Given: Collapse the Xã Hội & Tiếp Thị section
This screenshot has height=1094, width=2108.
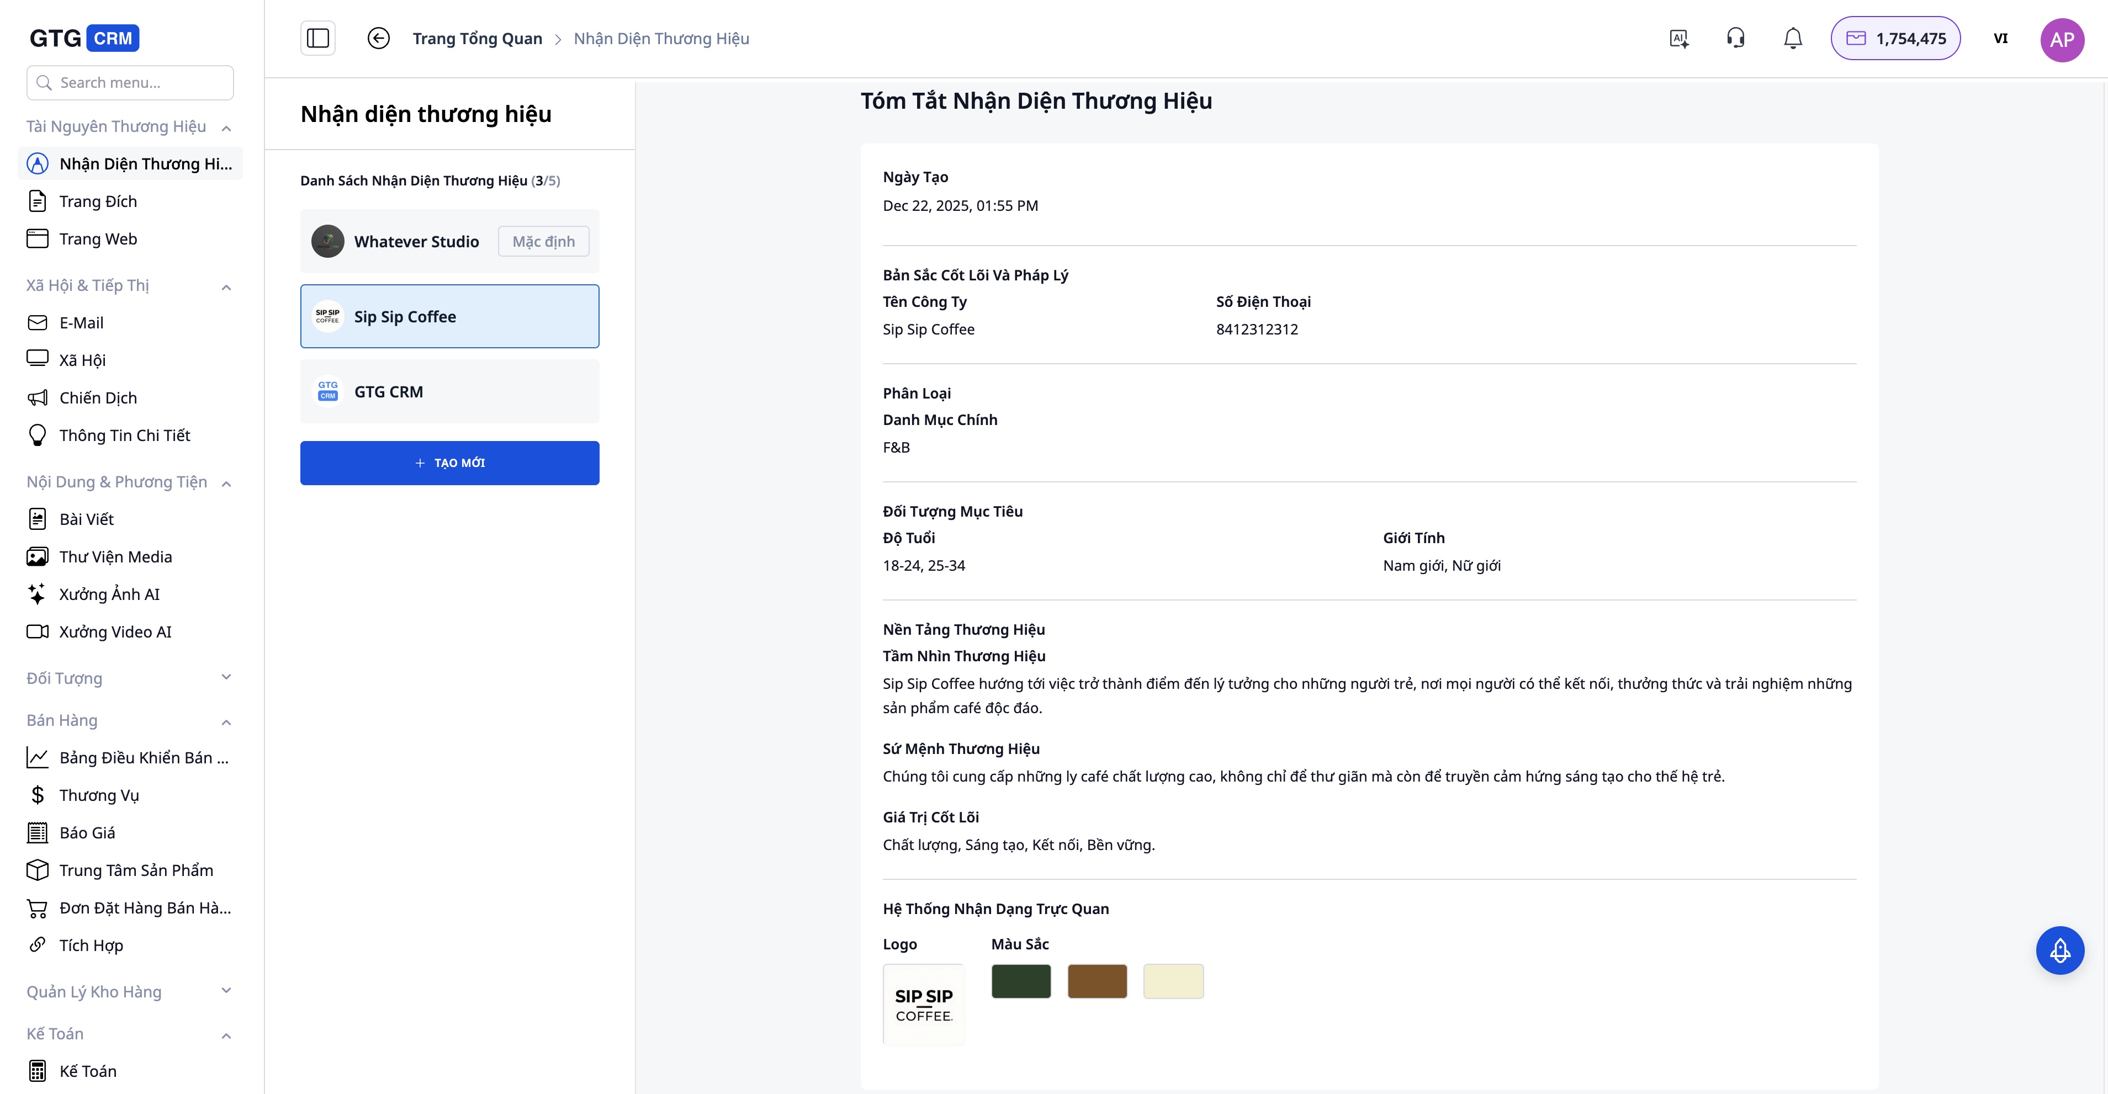Looking at the screenshot, I should (227, 286).
